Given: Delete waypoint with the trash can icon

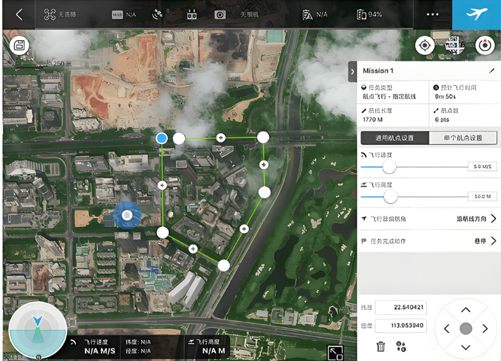Looking at the screenshot, I should tap(381, 346).
